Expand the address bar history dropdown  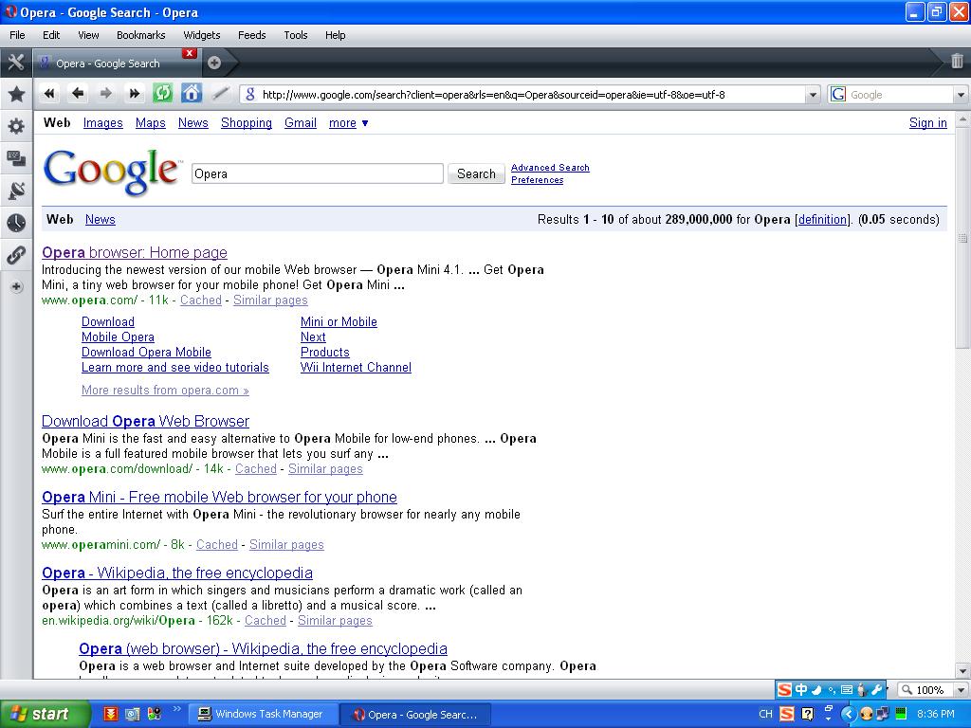coord(813,95)
